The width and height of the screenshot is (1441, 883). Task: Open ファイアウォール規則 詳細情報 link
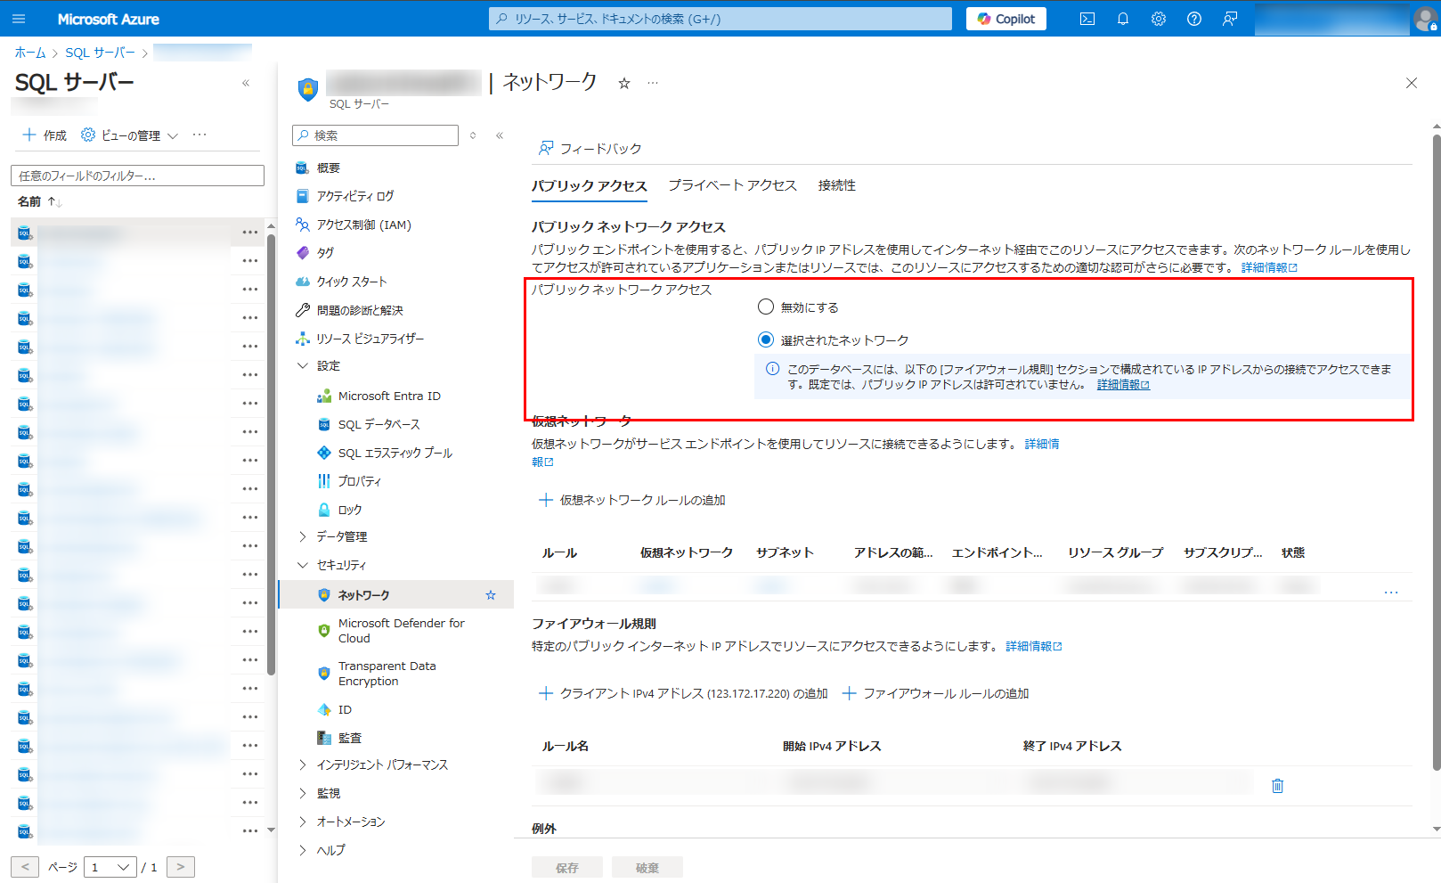[x=1034, y=646]
